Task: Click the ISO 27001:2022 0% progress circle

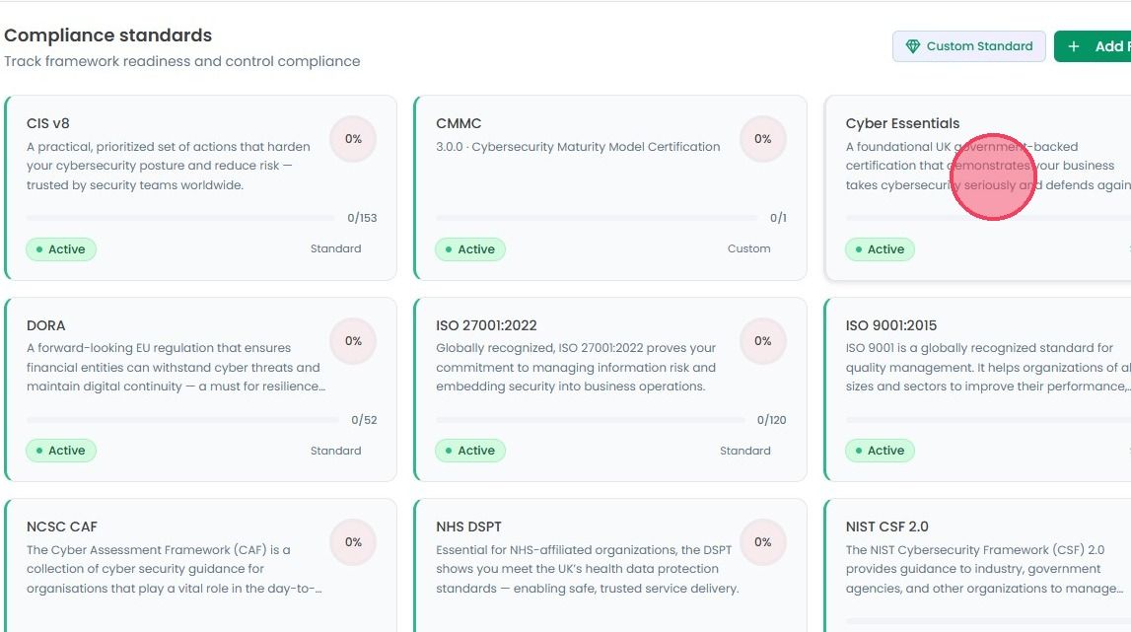Action: tap(762, 340)
